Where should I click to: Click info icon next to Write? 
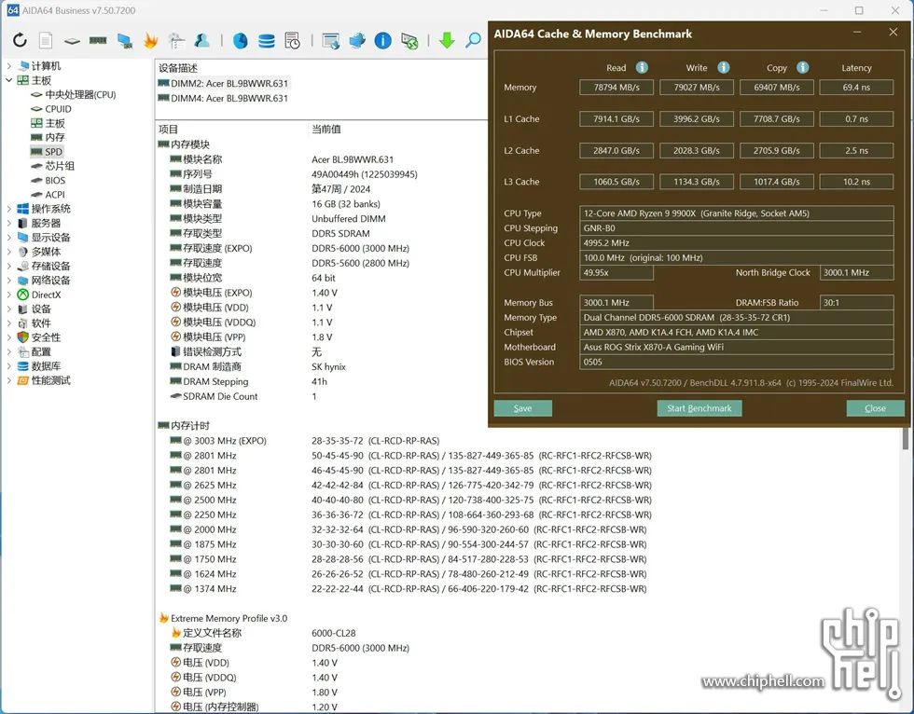coord(724,67)
